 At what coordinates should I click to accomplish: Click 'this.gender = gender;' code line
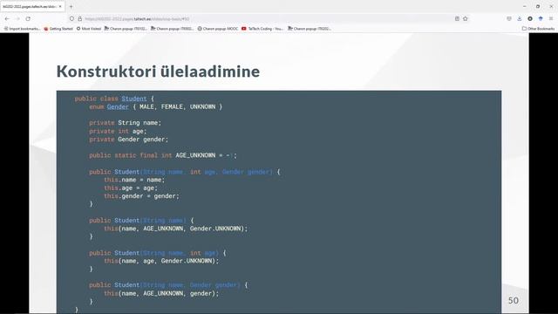point(141,196)
